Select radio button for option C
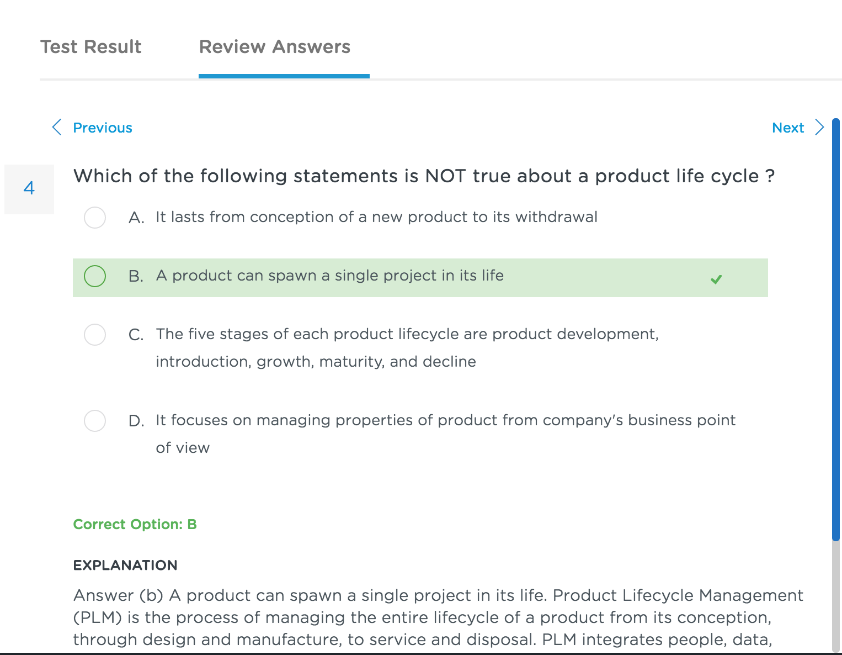Image resolution: width=842 pixels, height=655 pixels. pos(95,335)
